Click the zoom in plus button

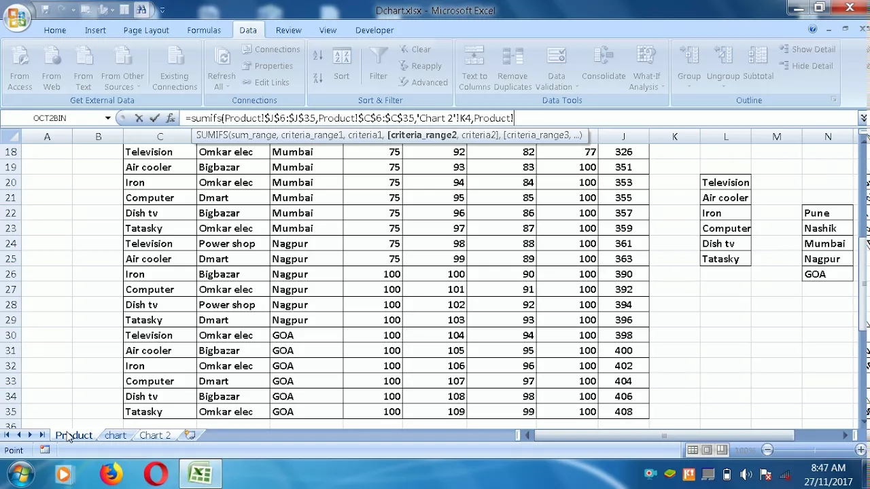point(860,450)
